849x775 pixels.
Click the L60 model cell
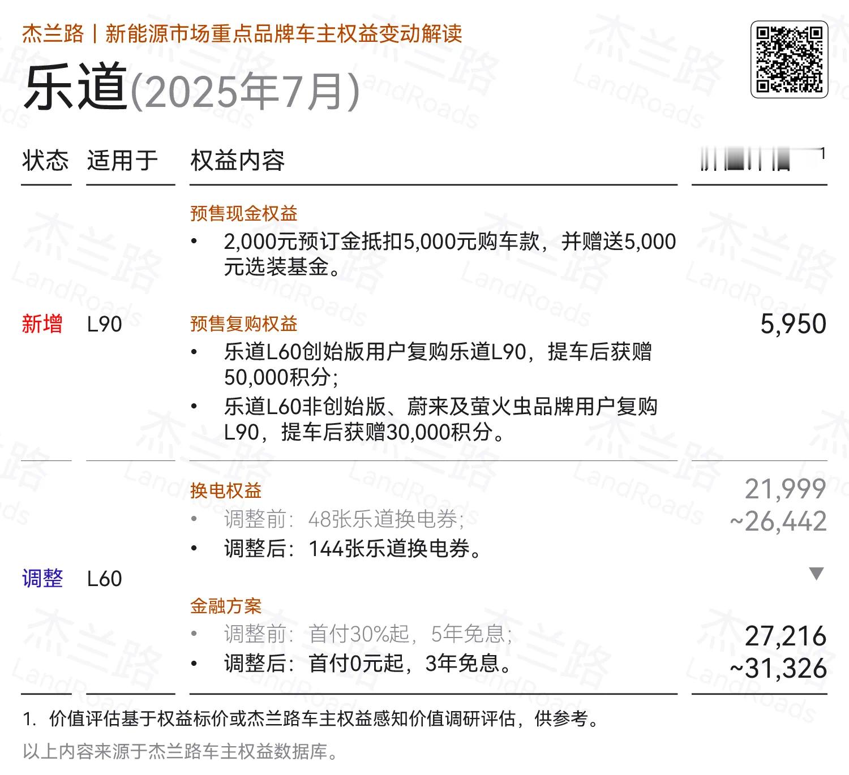[x=105, y=579]
